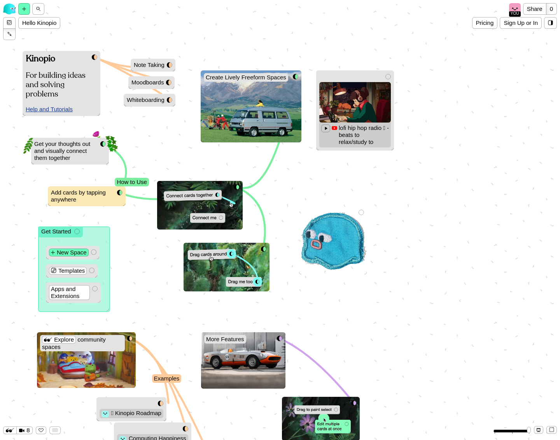Open the Pricing page
The width and height of the screenshot is (560, 440).
pos(485,23)
